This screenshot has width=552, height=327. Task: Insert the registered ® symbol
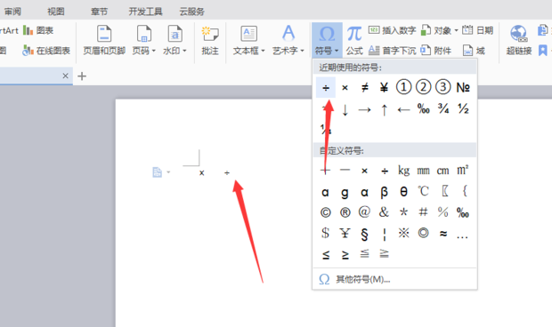[x=345, y=212]
